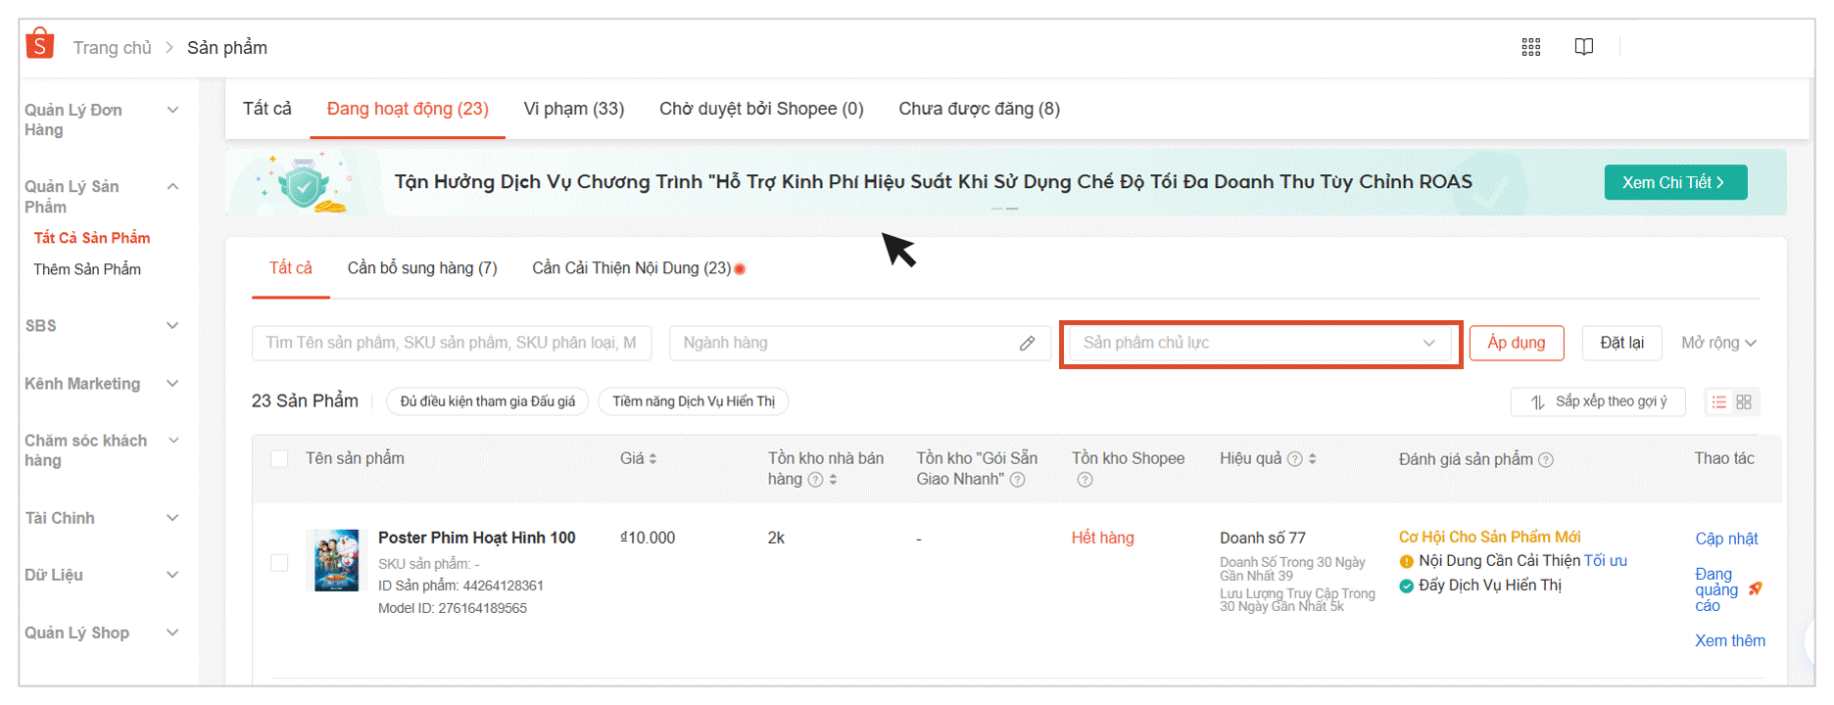Open the Sản phẩm chủ lực dropdown
The width and height of the screenshot is (1834, 705).
(x=1260, y=343)
